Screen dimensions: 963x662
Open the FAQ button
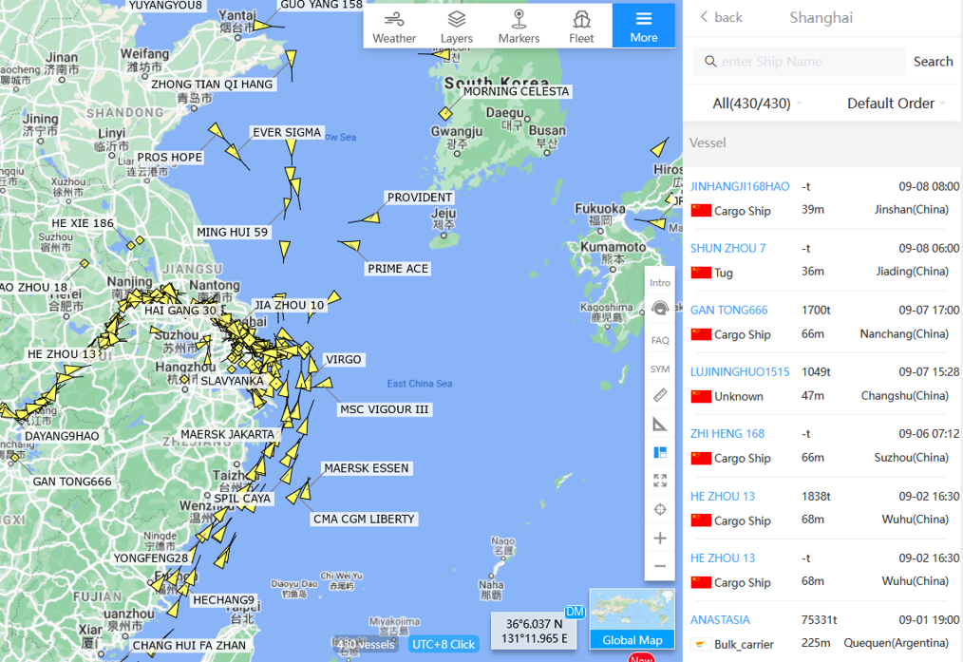coord(660,340)
